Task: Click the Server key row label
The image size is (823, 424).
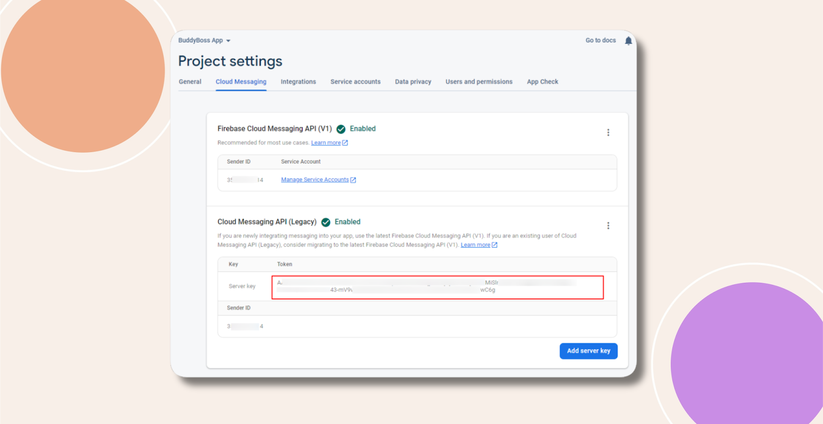Action: click(x=242, y=286)
